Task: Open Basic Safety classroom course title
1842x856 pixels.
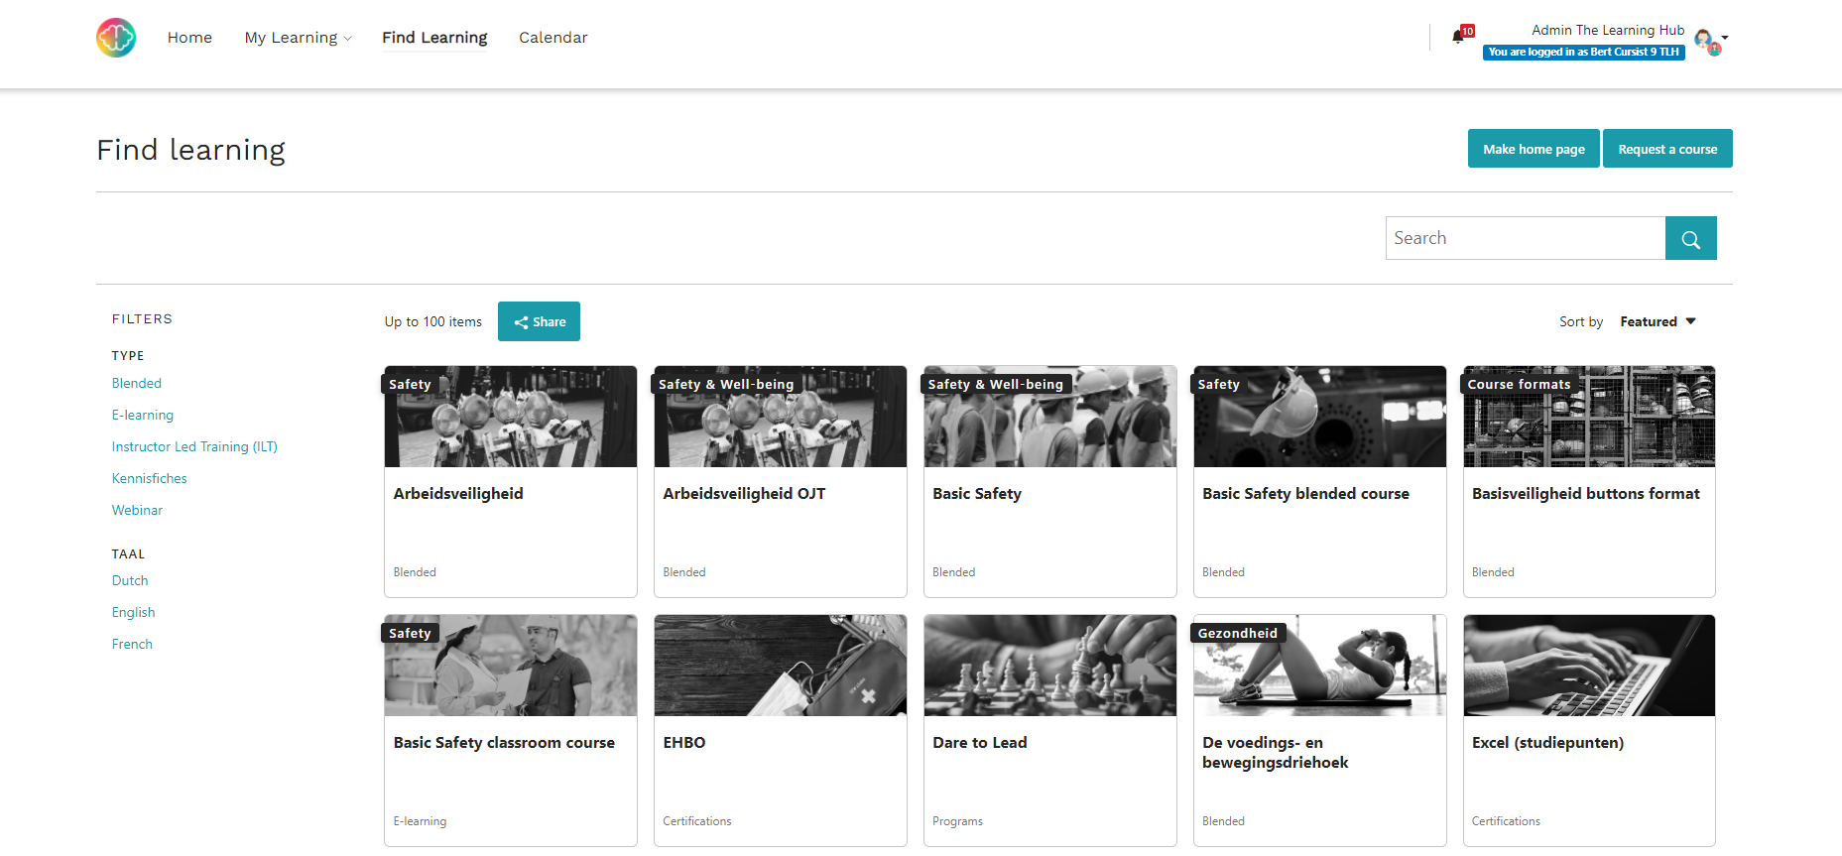Action: tap(504, 742)
